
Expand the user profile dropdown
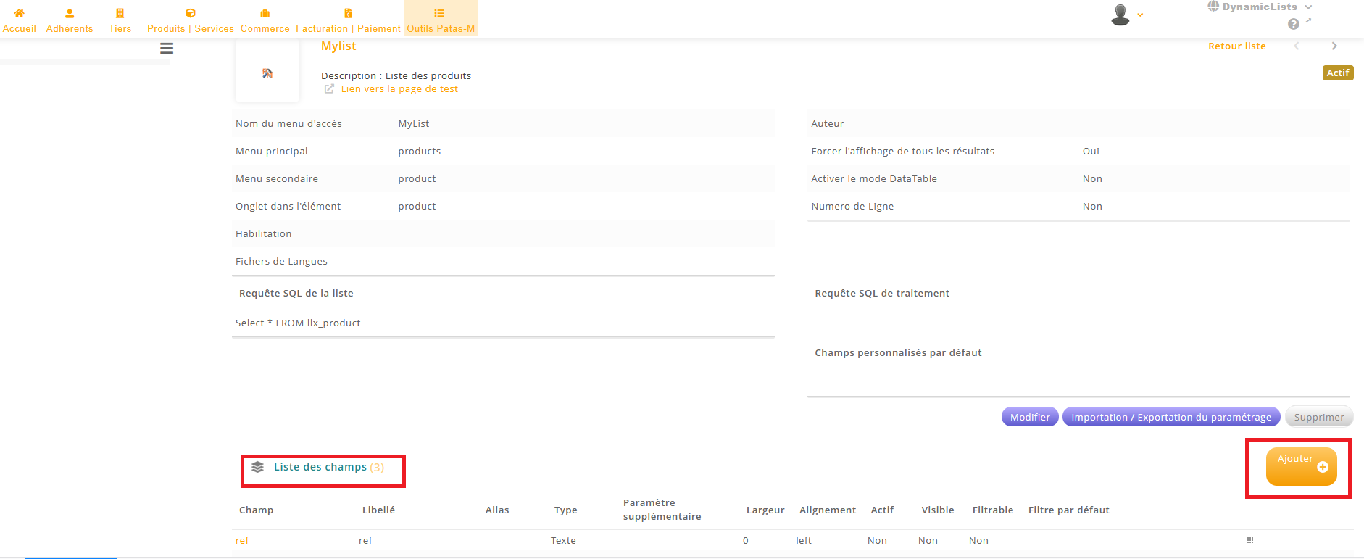tap(1126, 15)
